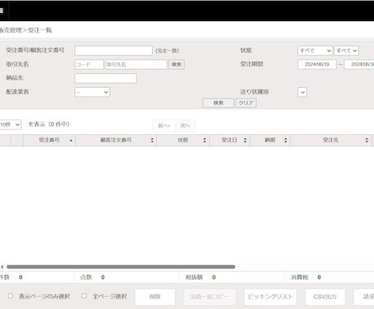This screenshot has height=309, width=374.
Task: Click the 消費税 total label
Action: tap(299, 277)
